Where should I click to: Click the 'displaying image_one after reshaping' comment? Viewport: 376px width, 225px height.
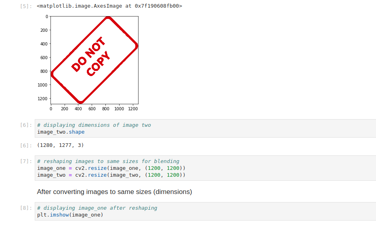point(97,208)
